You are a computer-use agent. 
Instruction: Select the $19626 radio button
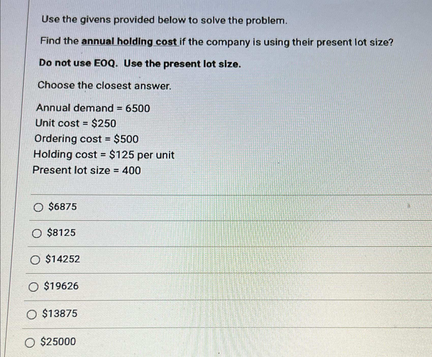(x=33, y=287)
